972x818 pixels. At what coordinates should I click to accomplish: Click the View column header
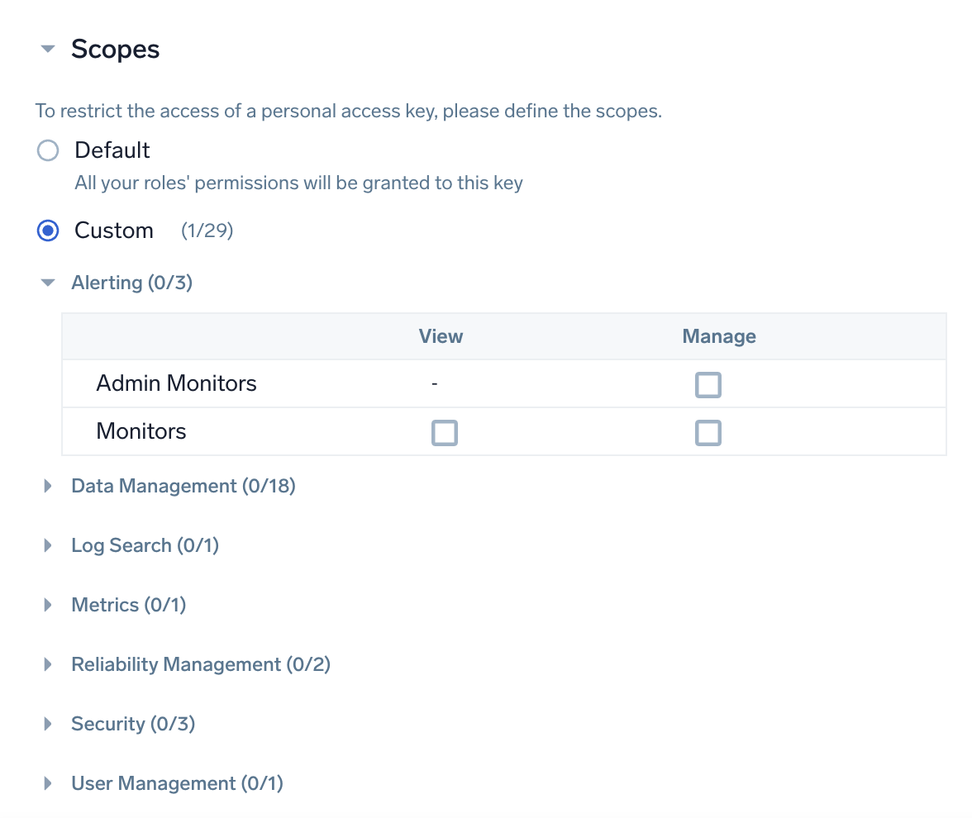[441, 336]
